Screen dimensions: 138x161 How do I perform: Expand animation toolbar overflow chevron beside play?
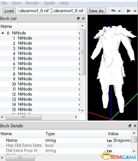(135, 11)
